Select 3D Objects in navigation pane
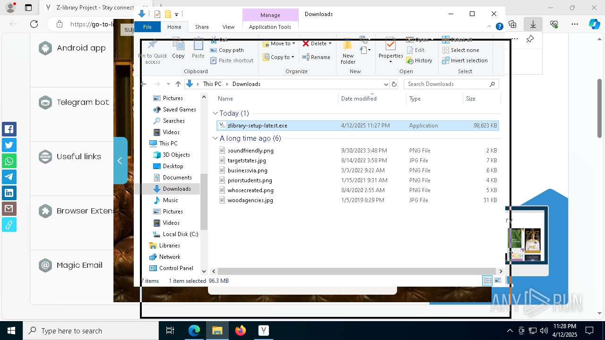 tap(172, 155)
